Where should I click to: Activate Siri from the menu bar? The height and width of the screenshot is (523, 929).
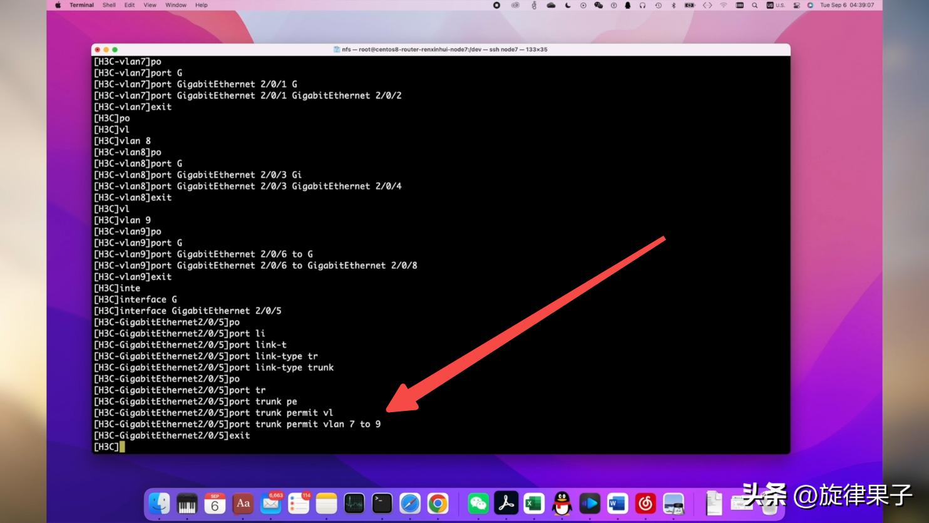tap(810, 5)
